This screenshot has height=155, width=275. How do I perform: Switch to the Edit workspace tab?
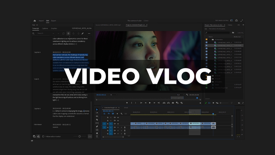(x=48, y=21)
